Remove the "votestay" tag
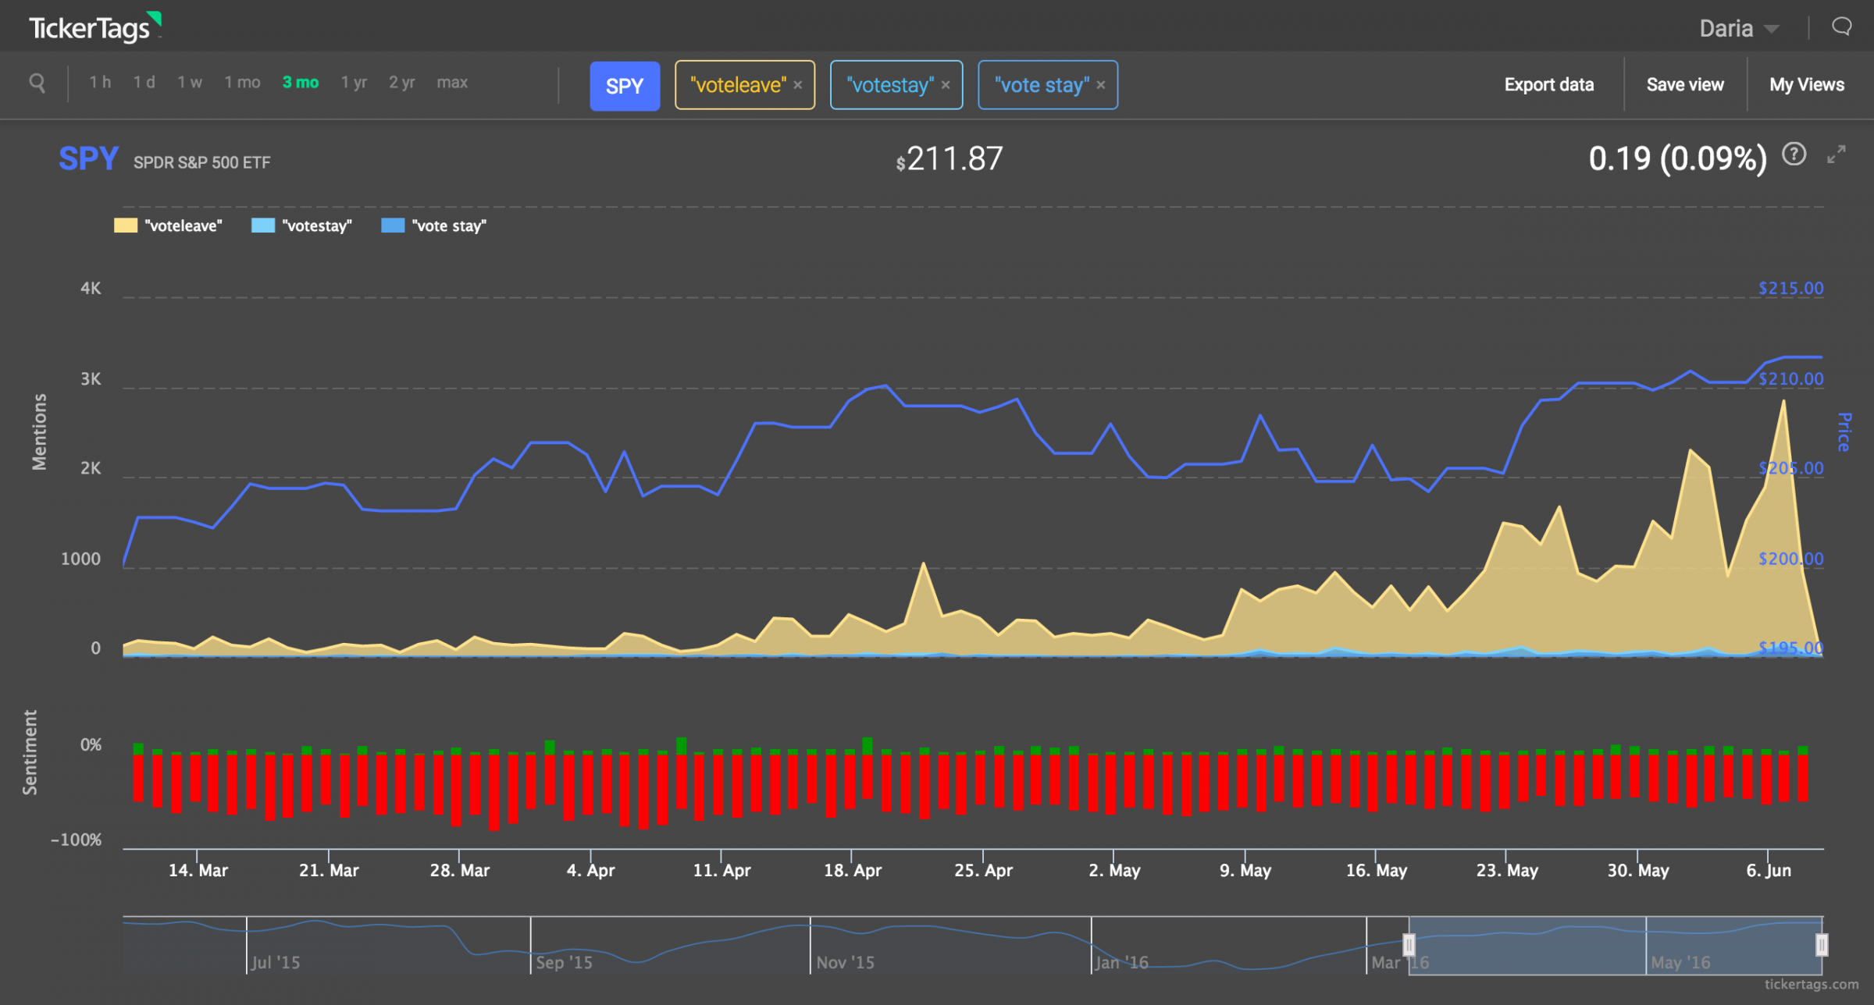 coord(946,85)
